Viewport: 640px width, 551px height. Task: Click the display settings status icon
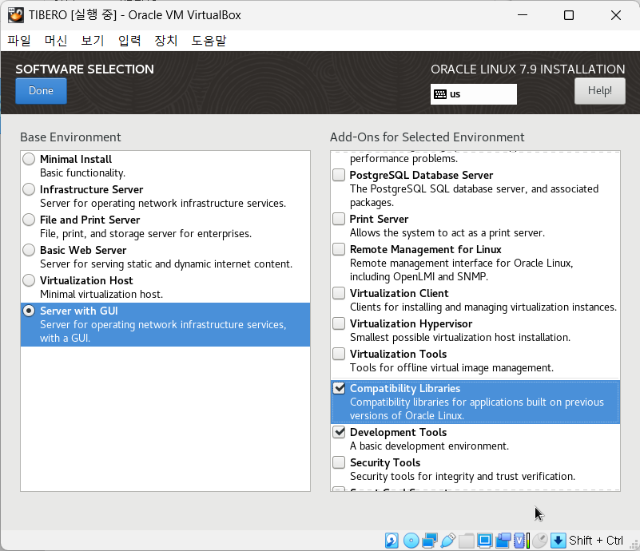pyautogui.click(x=484, y=541)
